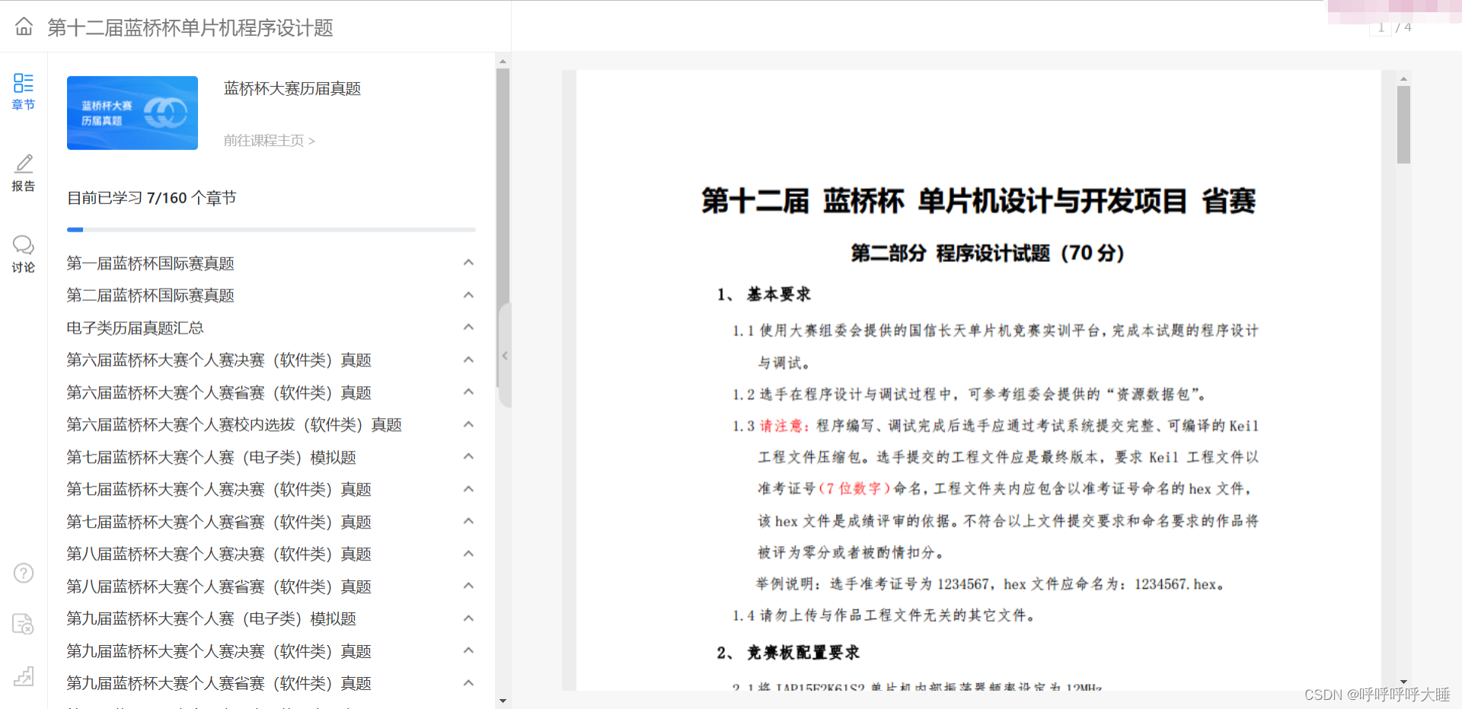1462x709 pixels.
Task: Click chapter list scrollbar up arrow
Action: (x=503, y=61)
